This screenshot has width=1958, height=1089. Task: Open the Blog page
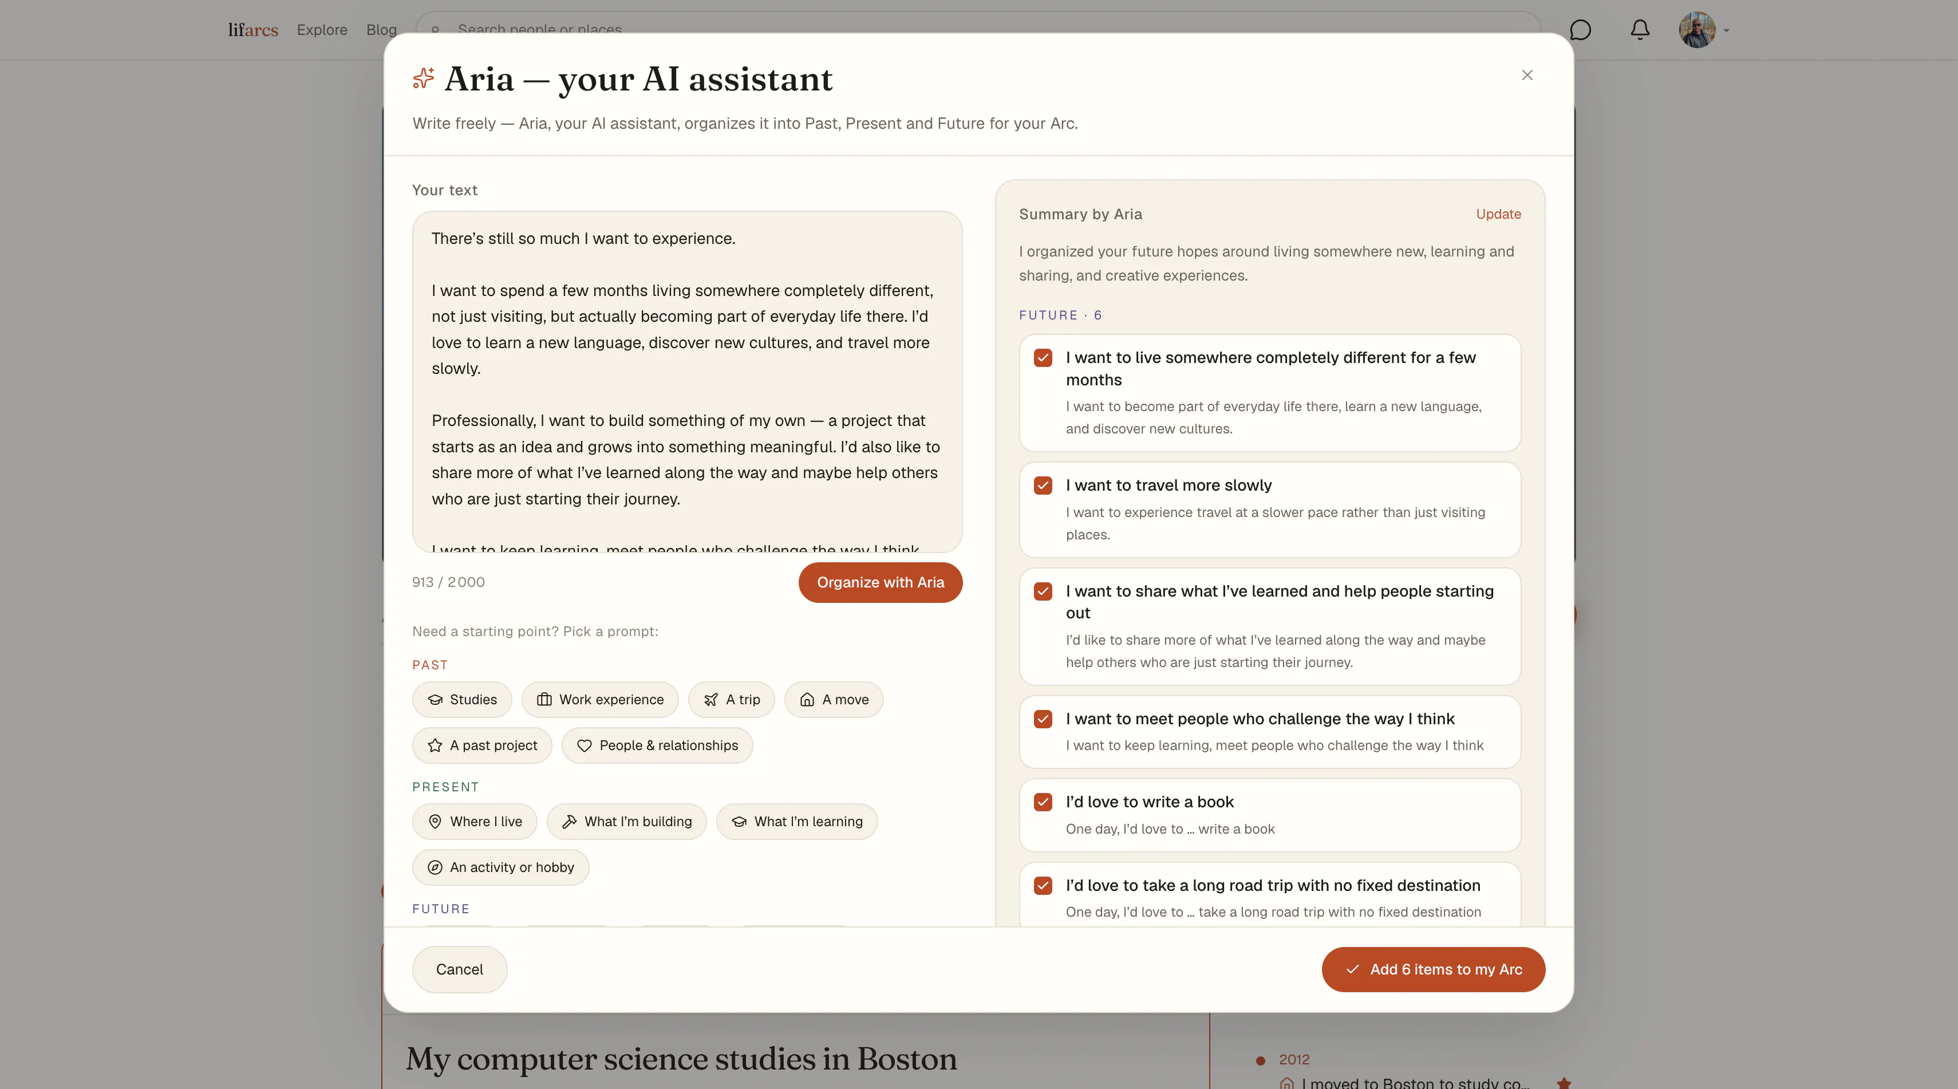point(381,30)
